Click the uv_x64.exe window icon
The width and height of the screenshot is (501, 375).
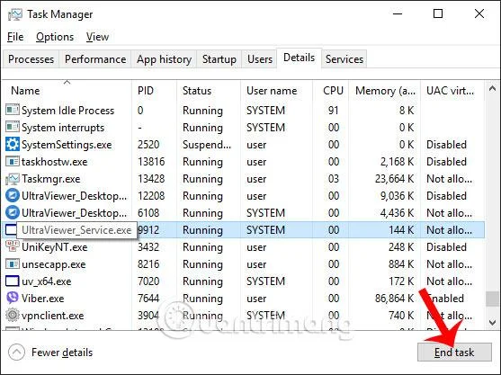click(x=13, y=281)
